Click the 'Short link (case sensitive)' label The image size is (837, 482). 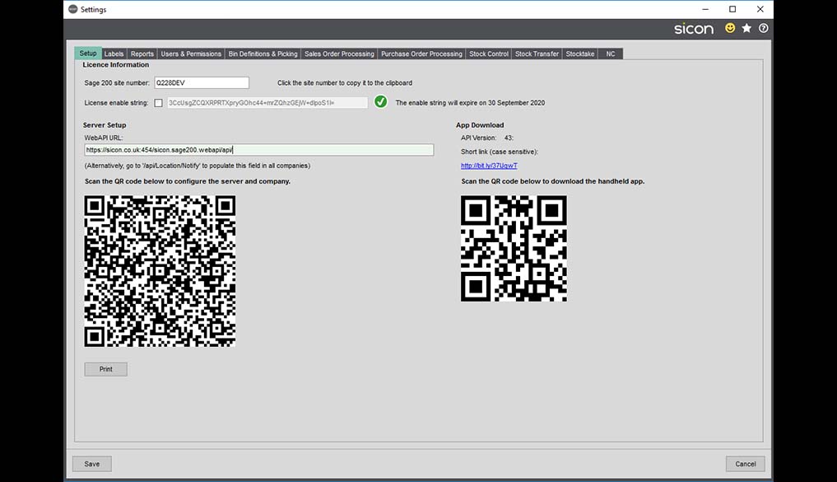click(499, 152)
